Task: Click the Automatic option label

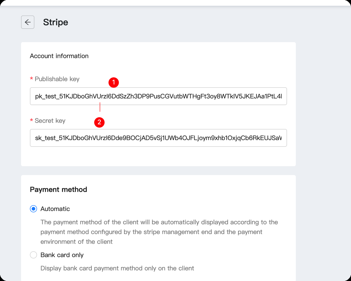Action: click(x=55, y=209)
